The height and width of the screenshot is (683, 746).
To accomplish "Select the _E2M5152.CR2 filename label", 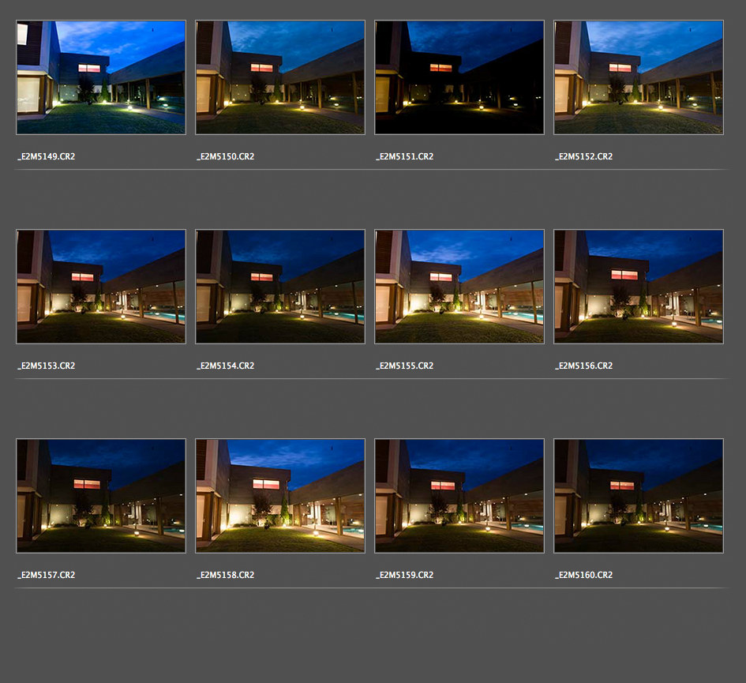I will [x=583, y=156].
